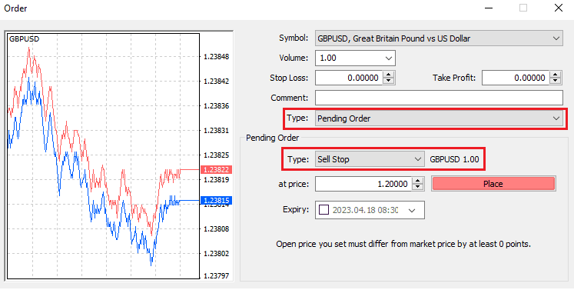This screenshot has height=290, width=574.
Task: Click the Stop Loss value field
Action: [349, 78]
